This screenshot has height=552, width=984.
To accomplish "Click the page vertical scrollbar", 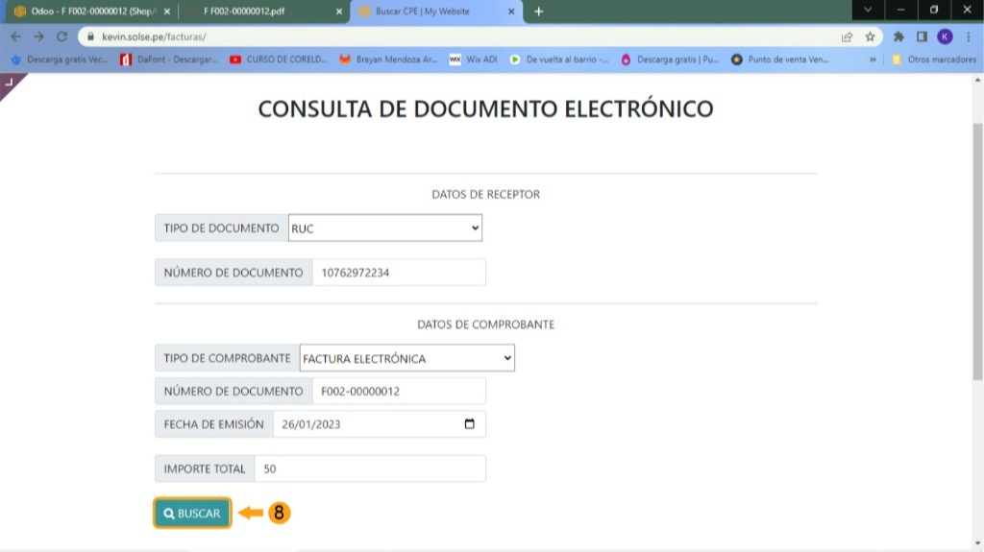I will tap(977, 250).
